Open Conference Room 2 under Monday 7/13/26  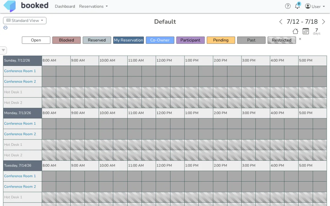[20, 134]
